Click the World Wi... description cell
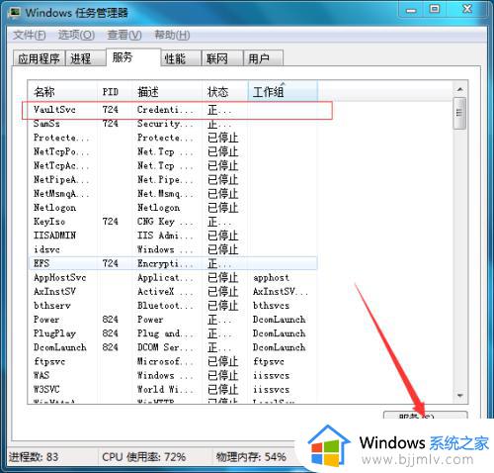 click(165, 390)
